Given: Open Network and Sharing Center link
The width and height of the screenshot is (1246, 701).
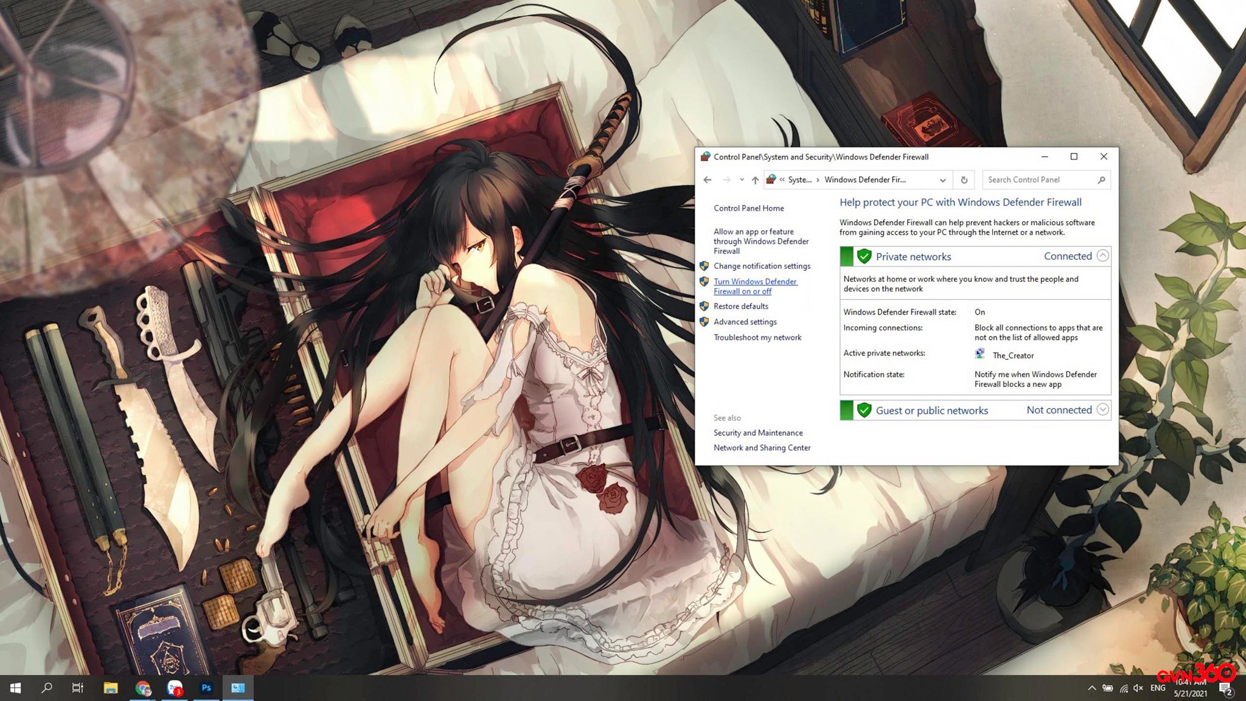Looking at the screenshot, I should pos(762,448).
